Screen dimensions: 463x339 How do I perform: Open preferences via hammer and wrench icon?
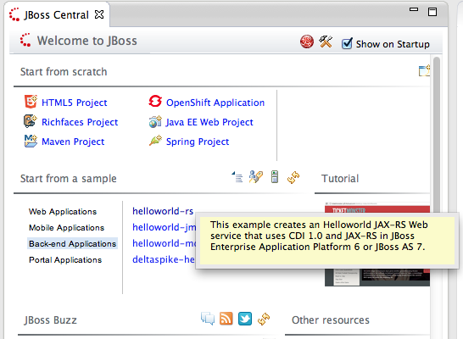click(x=326, y=42)
